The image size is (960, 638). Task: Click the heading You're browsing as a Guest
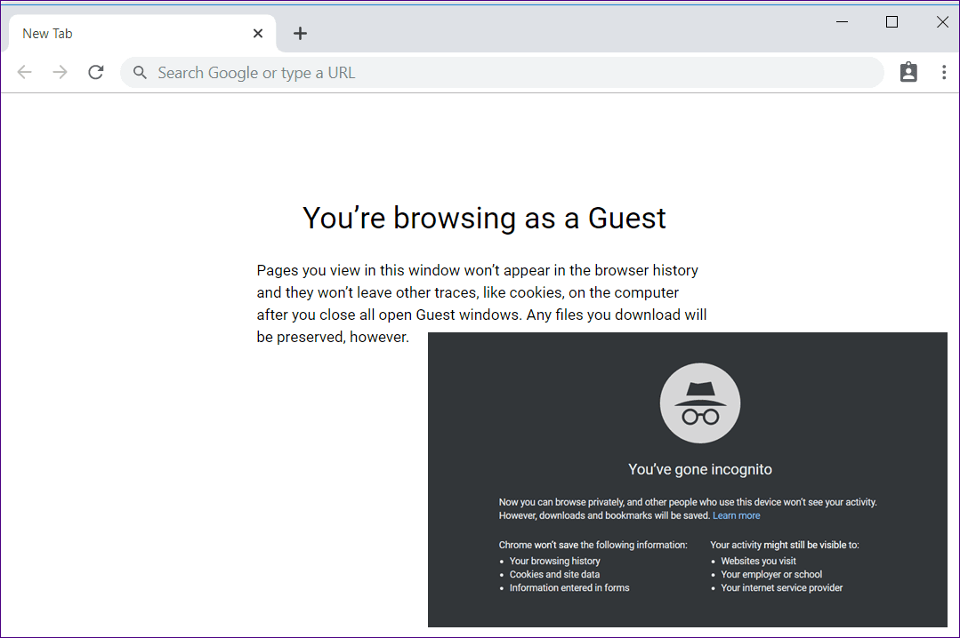click(x=484, y=219)
